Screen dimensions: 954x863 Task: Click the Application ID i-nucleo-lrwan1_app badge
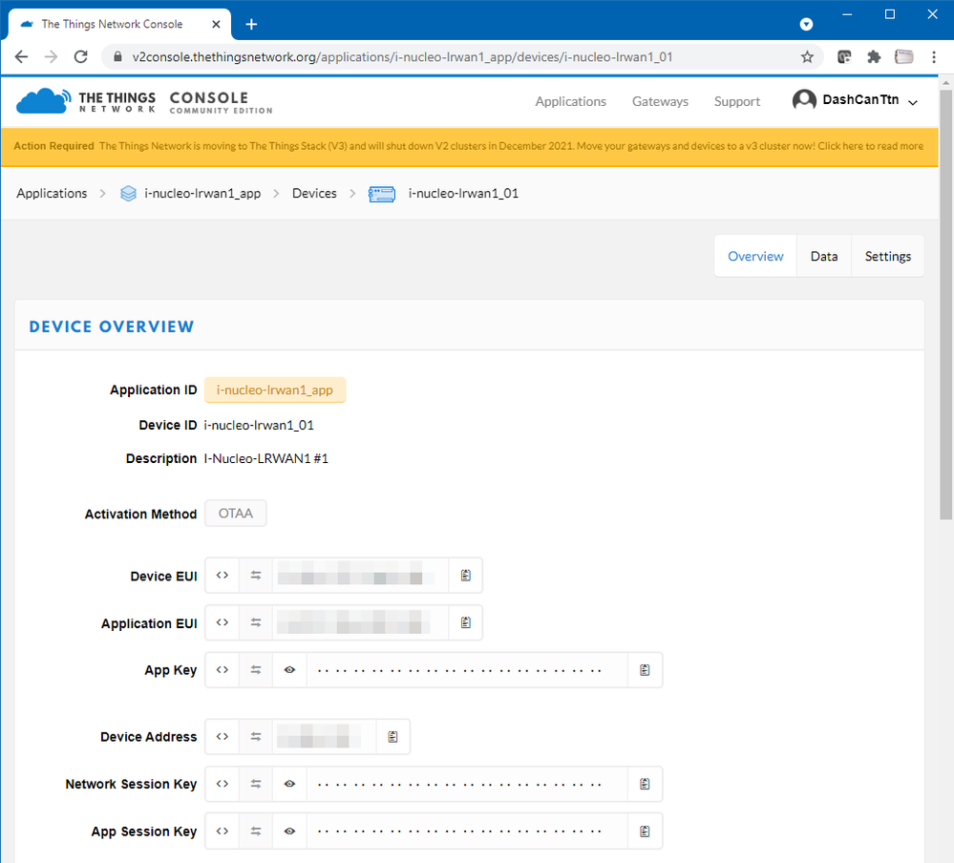pyautogui.click(x=274, y=389)
